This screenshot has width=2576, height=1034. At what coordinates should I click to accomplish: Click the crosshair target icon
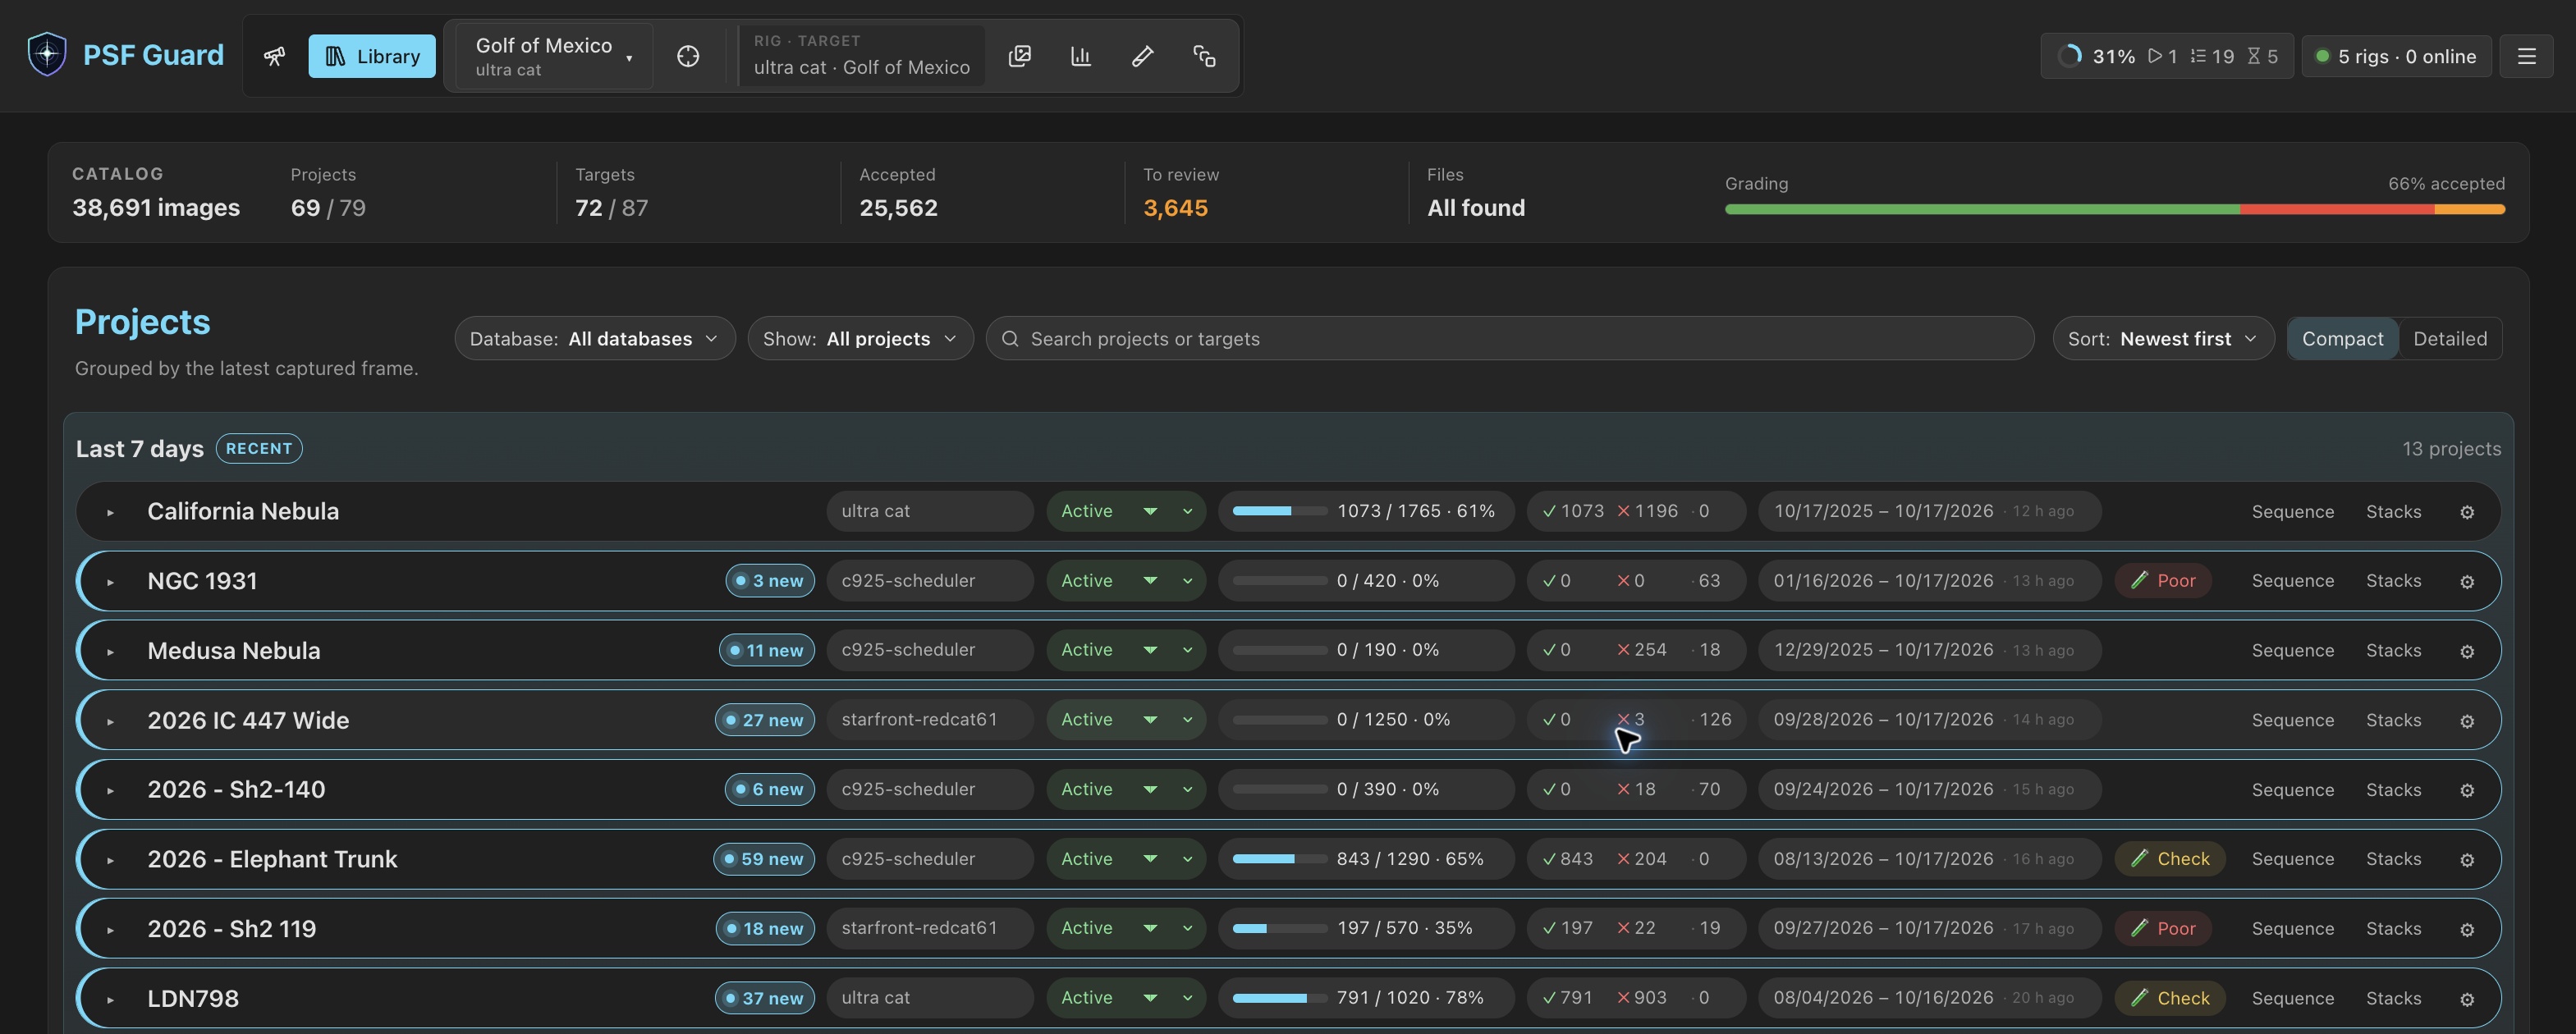coord(688,56)
